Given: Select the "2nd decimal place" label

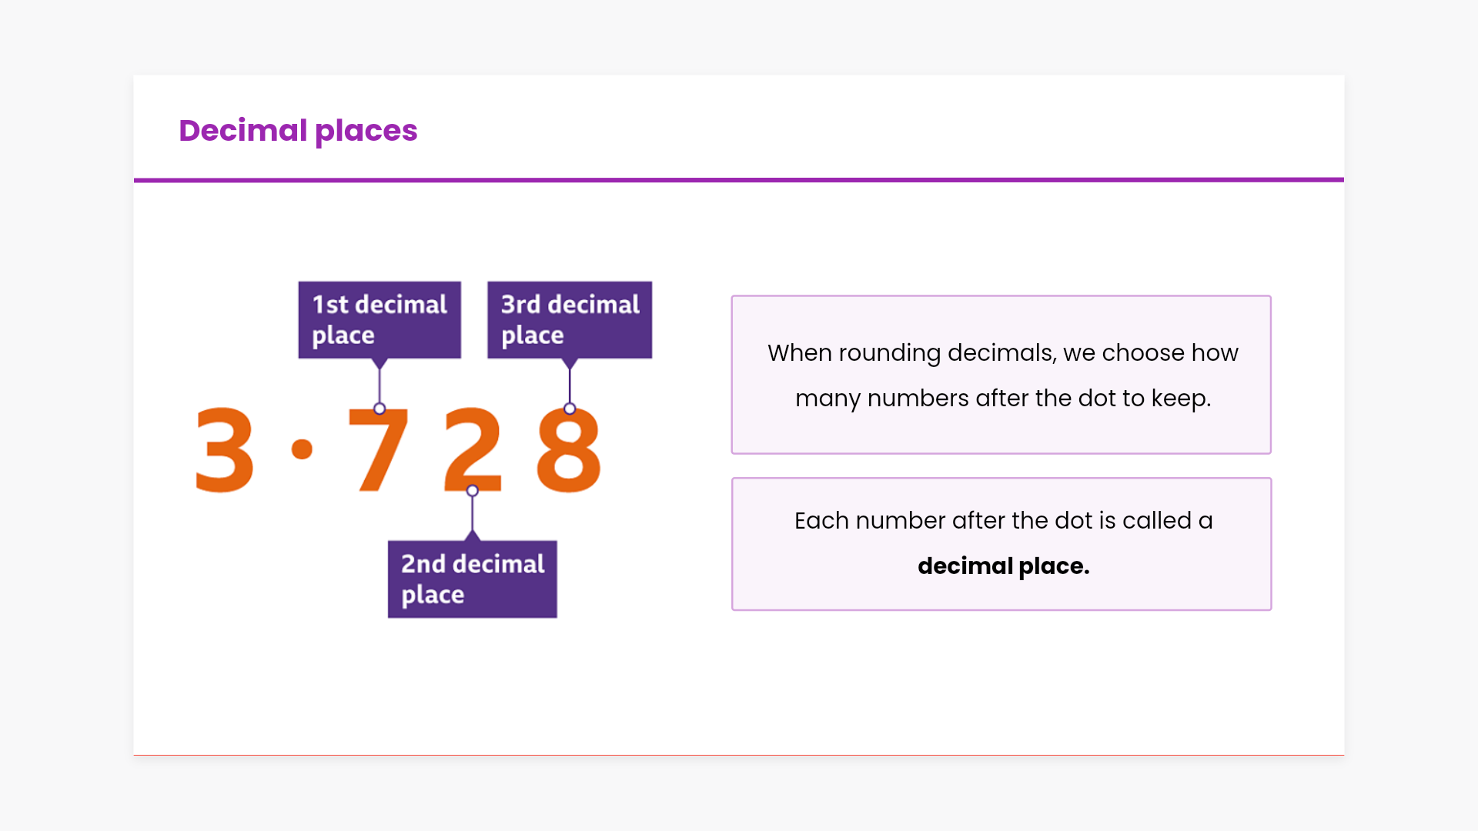Looking at the screenshot, I should pos(472,579).
